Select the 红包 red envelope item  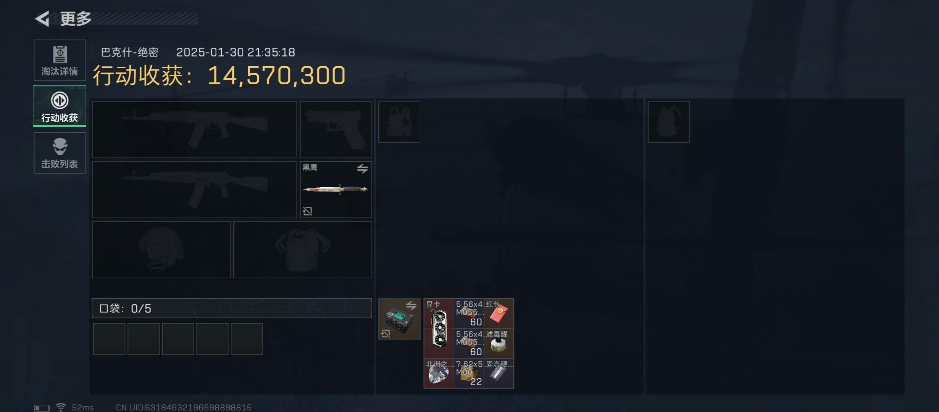[x=499, y=314]
